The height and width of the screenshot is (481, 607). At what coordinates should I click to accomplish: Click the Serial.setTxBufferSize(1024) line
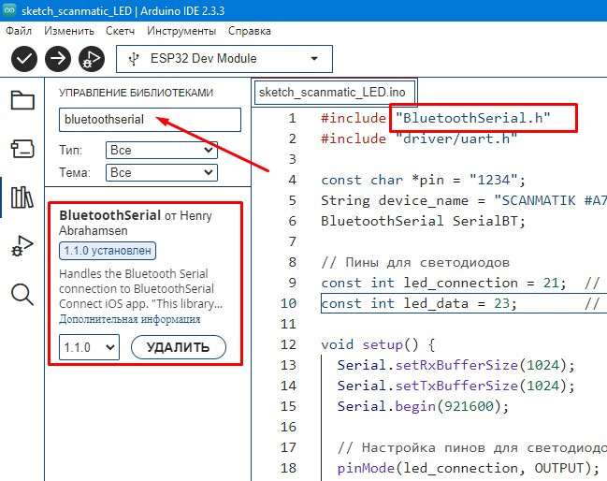click(455, 386)
